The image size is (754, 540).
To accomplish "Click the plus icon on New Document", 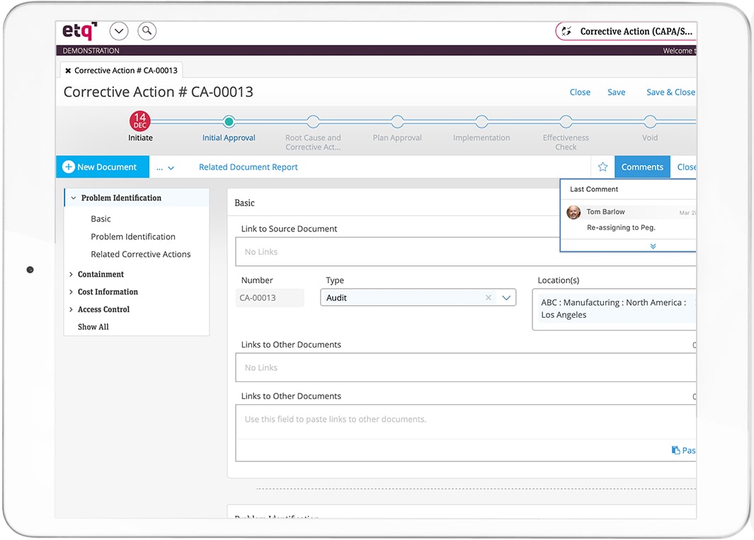I will click(69, 167).
